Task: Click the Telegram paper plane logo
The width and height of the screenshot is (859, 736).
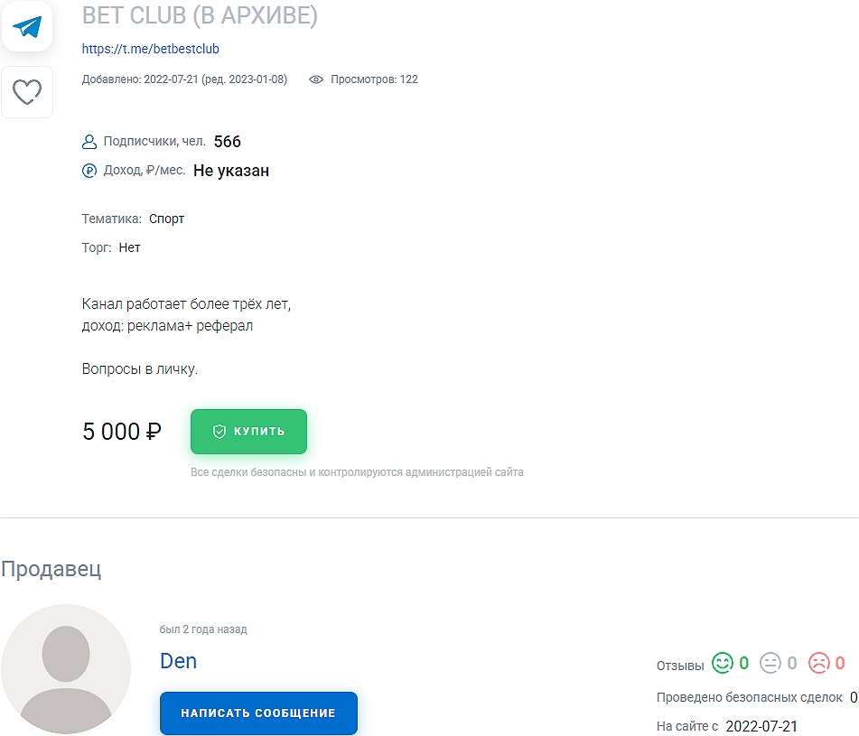Action: coord(27,26)
